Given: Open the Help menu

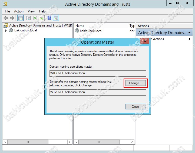Looking at the screenshot, I should coord(42,11).
